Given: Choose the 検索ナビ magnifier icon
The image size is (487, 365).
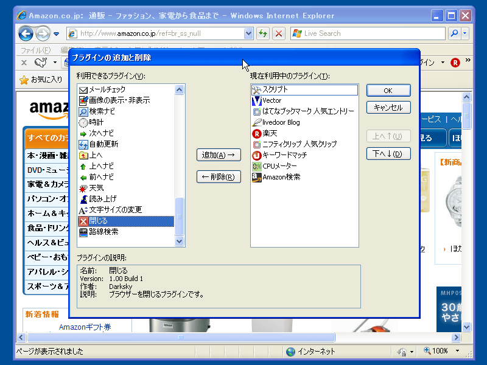Looking at the screenshot, I should click(83, 111).
